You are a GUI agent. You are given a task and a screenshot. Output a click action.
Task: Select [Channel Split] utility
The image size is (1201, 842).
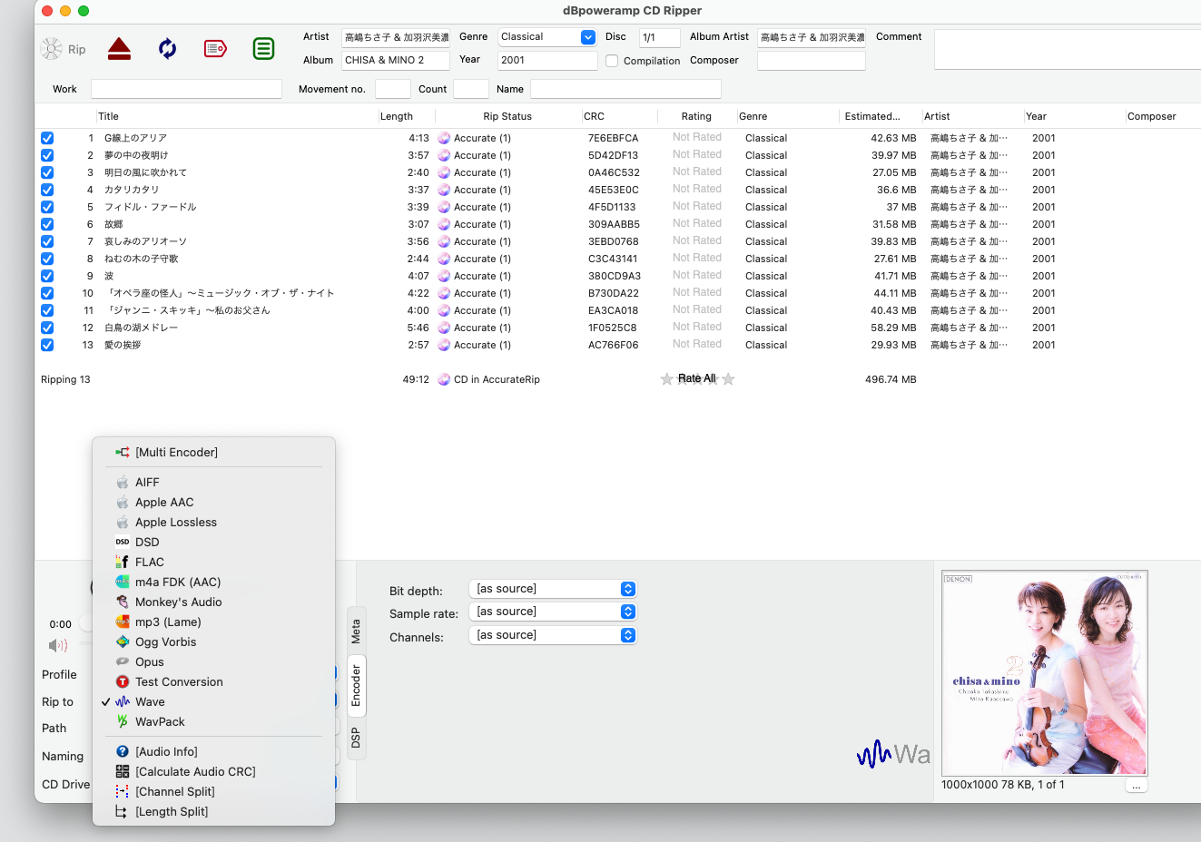[x=214, y=791]
